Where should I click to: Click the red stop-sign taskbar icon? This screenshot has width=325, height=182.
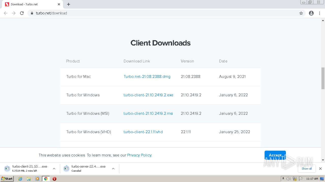54,179
